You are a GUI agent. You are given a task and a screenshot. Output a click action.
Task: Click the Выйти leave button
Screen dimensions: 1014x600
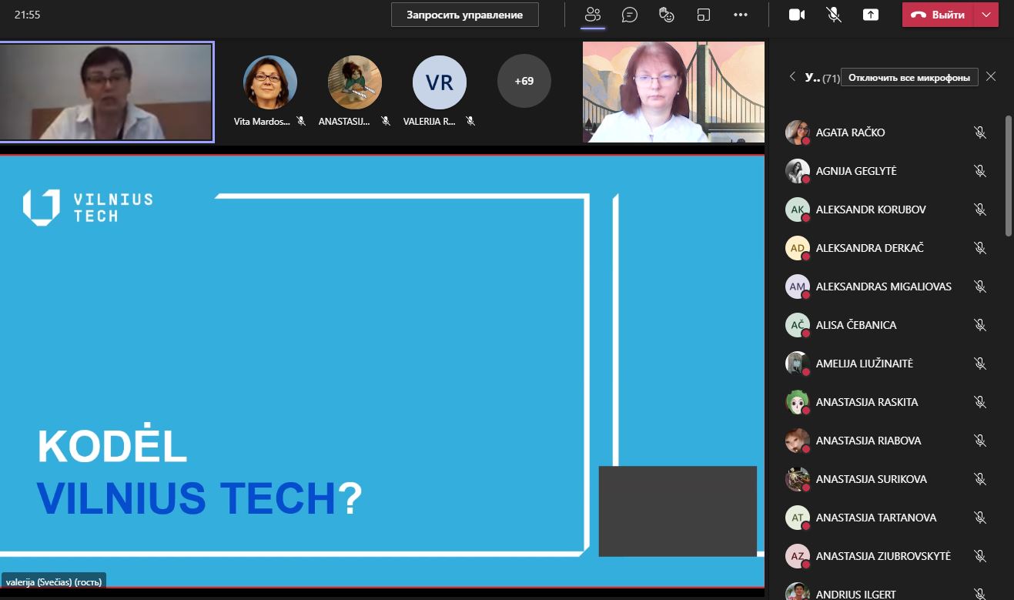938,15
